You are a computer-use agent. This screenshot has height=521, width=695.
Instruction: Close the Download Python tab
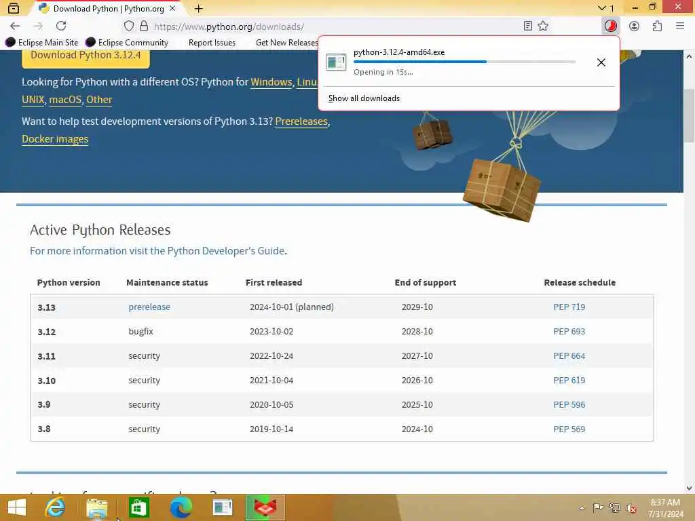(x=172, y=8)
